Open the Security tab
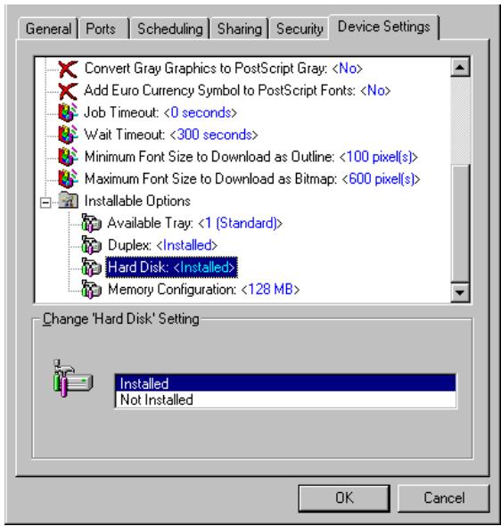501x526 pixels. click(300, 29)
